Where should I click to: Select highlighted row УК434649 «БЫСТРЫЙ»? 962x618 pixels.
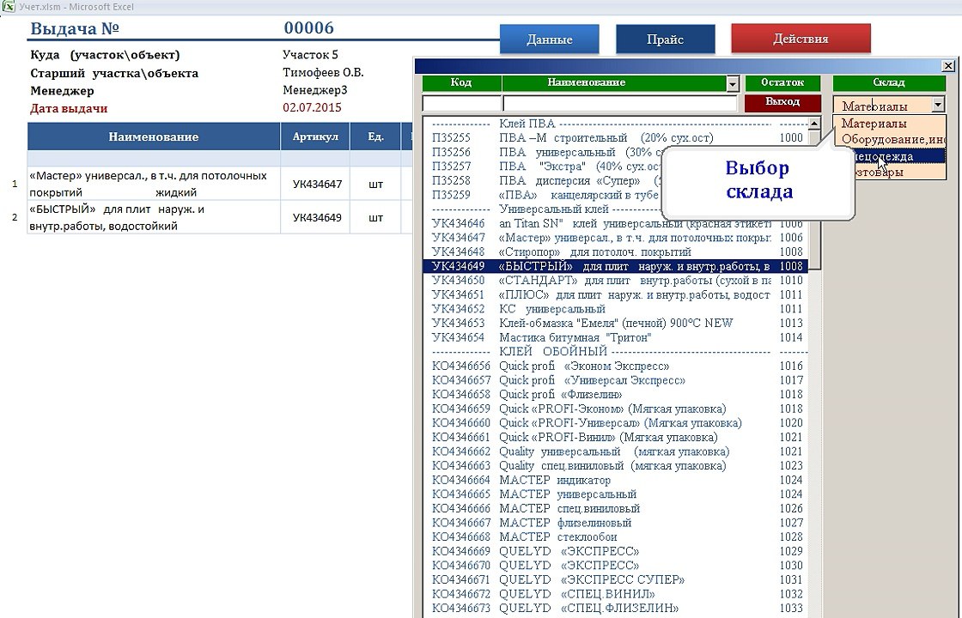pos(616,266)
